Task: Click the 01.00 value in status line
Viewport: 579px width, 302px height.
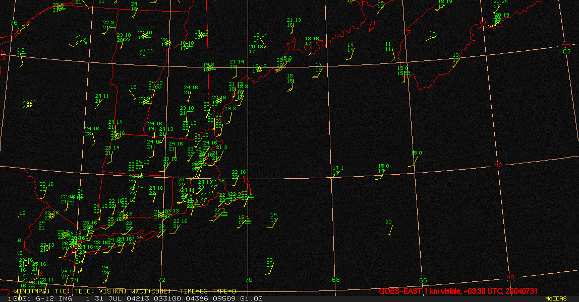Action: click(x=251, y=298)
